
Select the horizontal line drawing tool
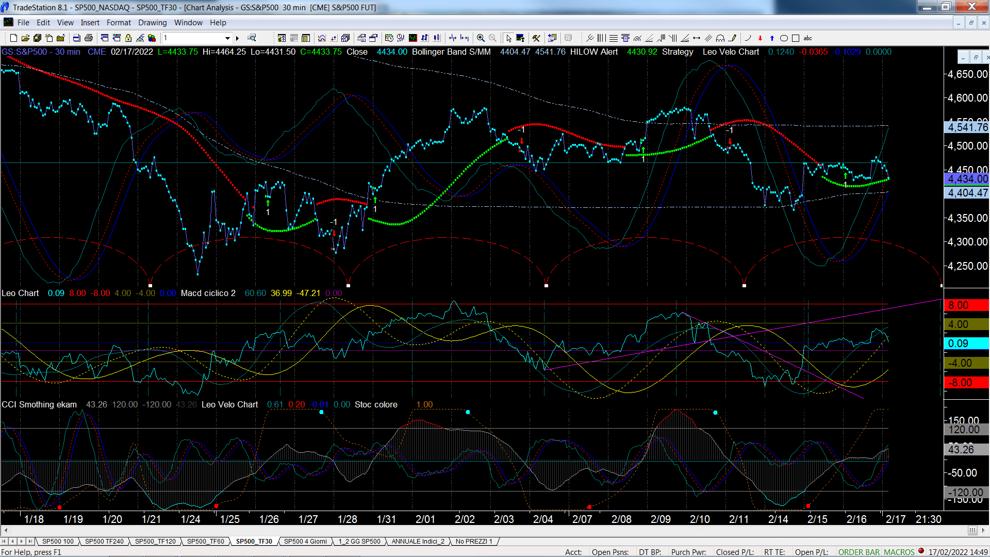click(x=614, y=38)
